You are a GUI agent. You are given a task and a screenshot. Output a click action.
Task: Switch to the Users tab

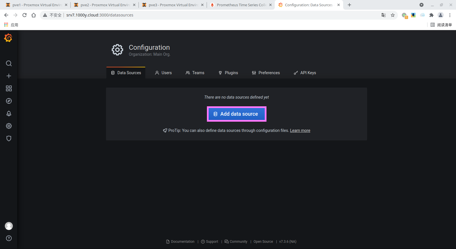pyautogui.click(x=163, y=73)
